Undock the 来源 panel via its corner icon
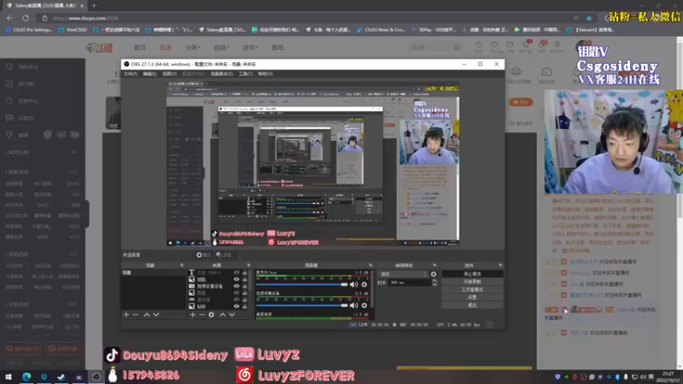Image resolution: width=683 pixels, height=384 pixels. coord(248,265)
